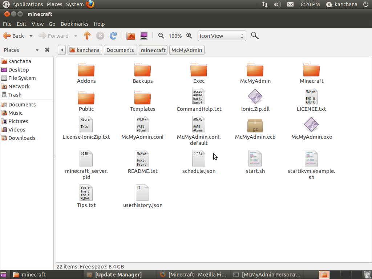Click the disabled Stop loading icon
This screenshot has height=279, width=372.
coord(100,36)
